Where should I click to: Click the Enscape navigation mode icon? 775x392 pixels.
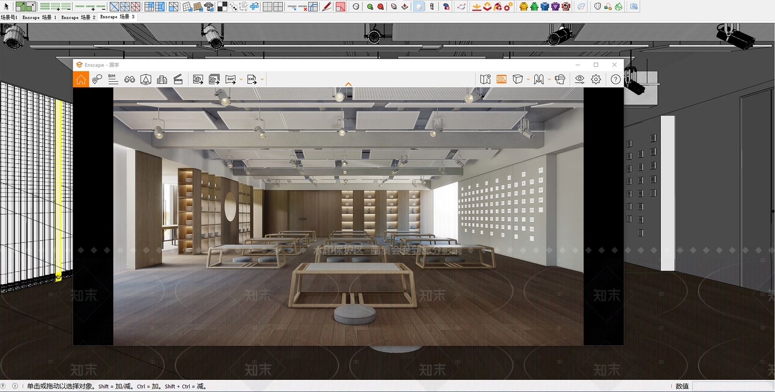click(x=539, y=79)
